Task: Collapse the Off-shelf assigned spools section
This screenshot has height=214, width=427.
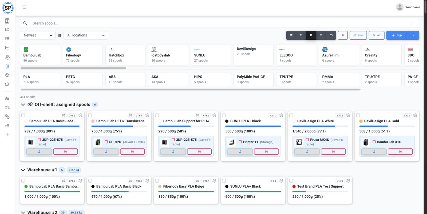Action: pyautogui.click(x=23, y=104)
